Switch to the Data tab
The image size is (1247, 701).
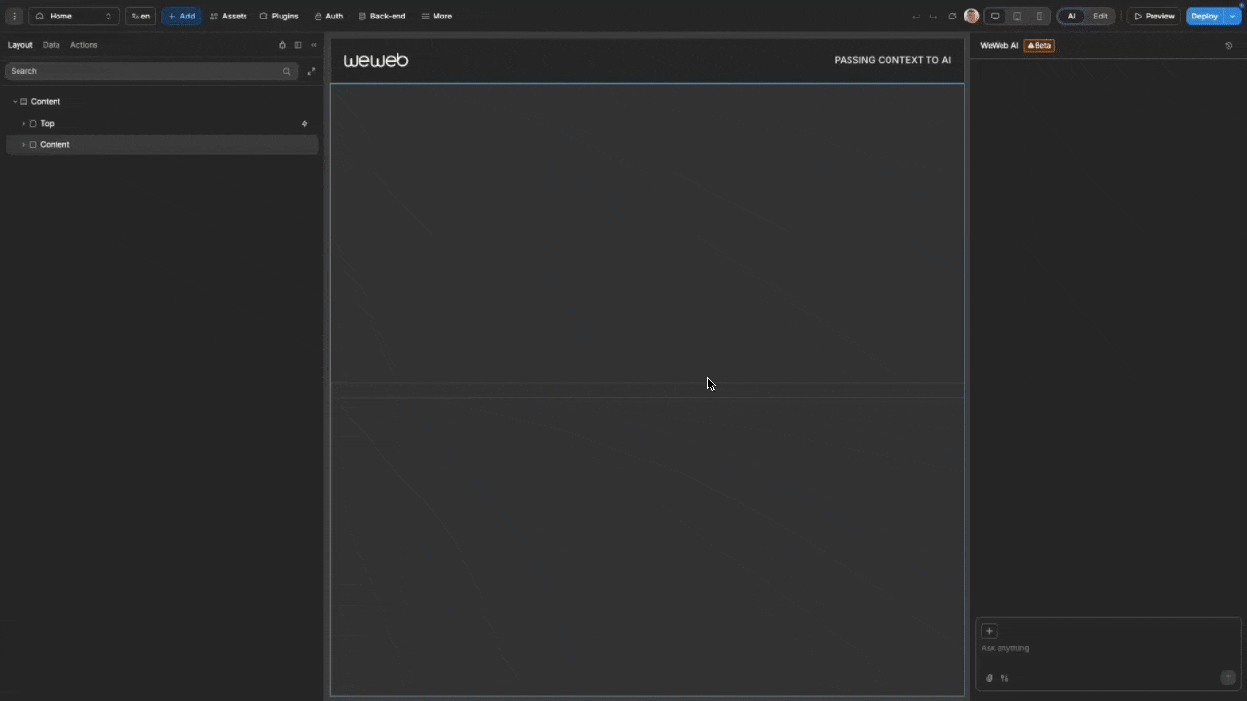click(51, 44)
